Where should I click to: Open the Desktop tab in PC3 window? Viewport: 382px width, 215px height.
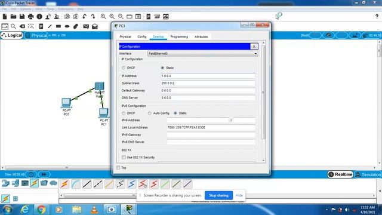tap(158, 37)
